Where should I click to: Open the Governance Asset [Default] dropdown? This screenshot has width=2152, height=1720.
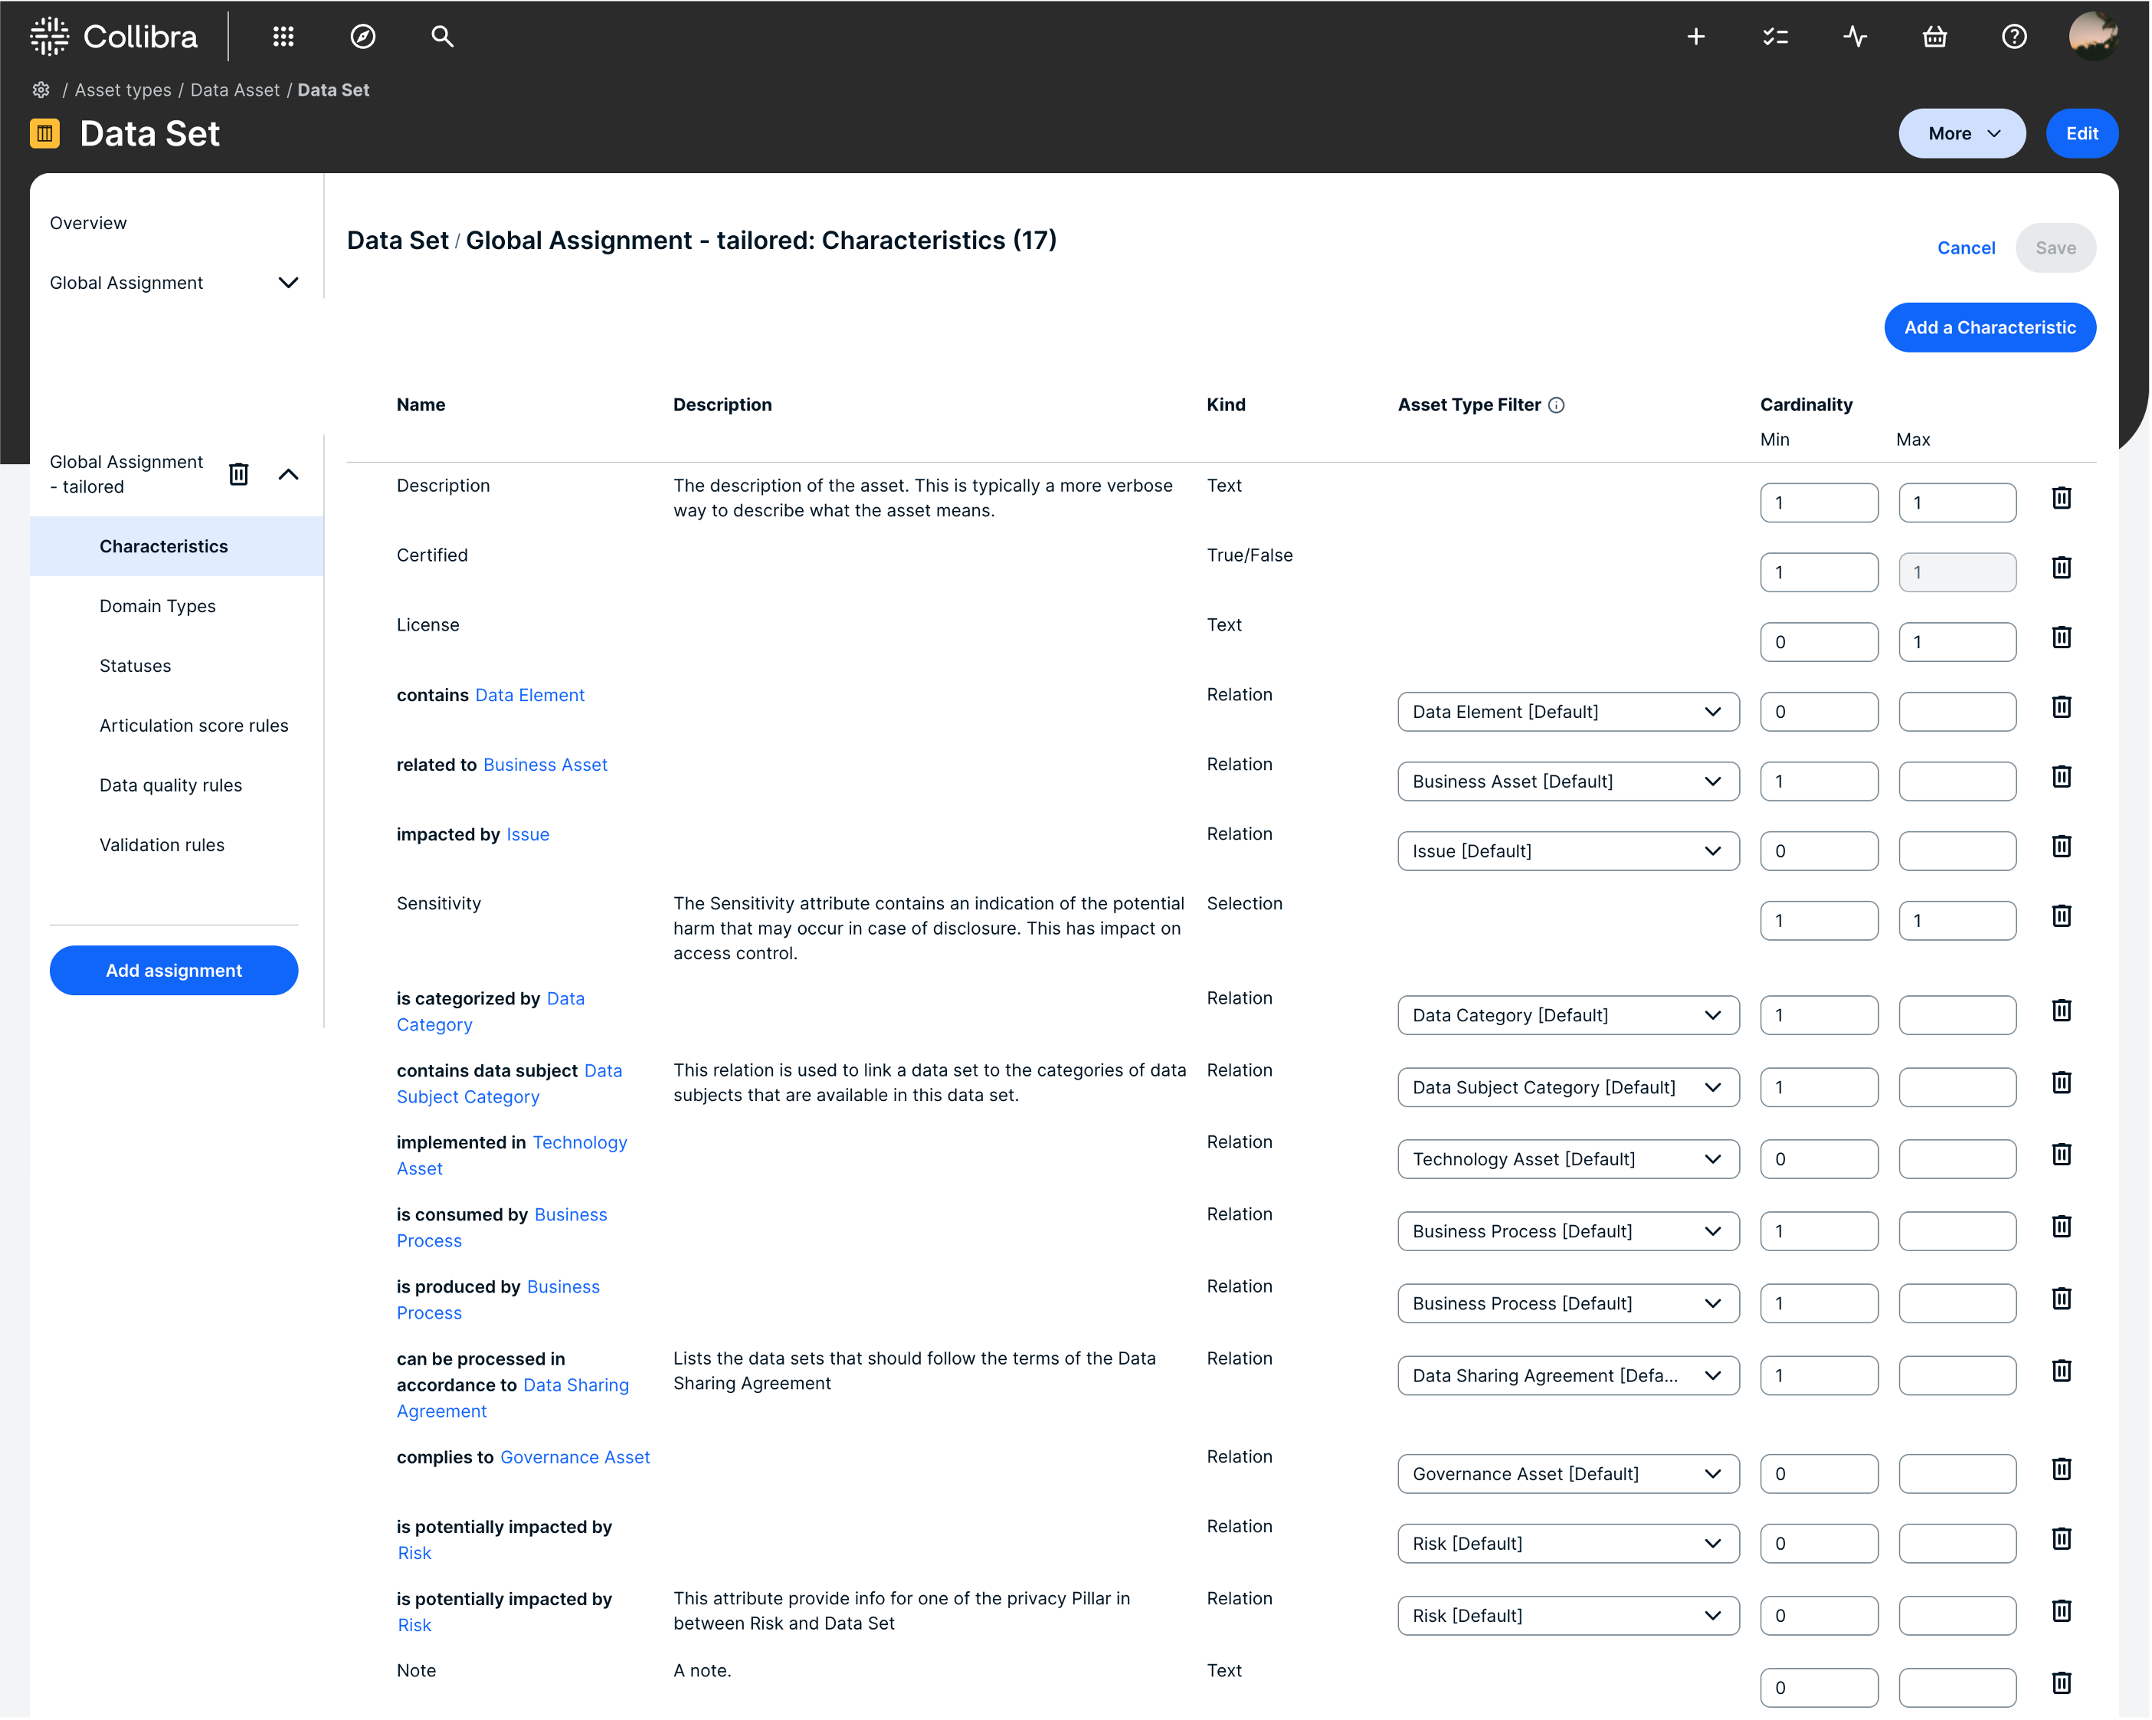coord(1568,1474)
